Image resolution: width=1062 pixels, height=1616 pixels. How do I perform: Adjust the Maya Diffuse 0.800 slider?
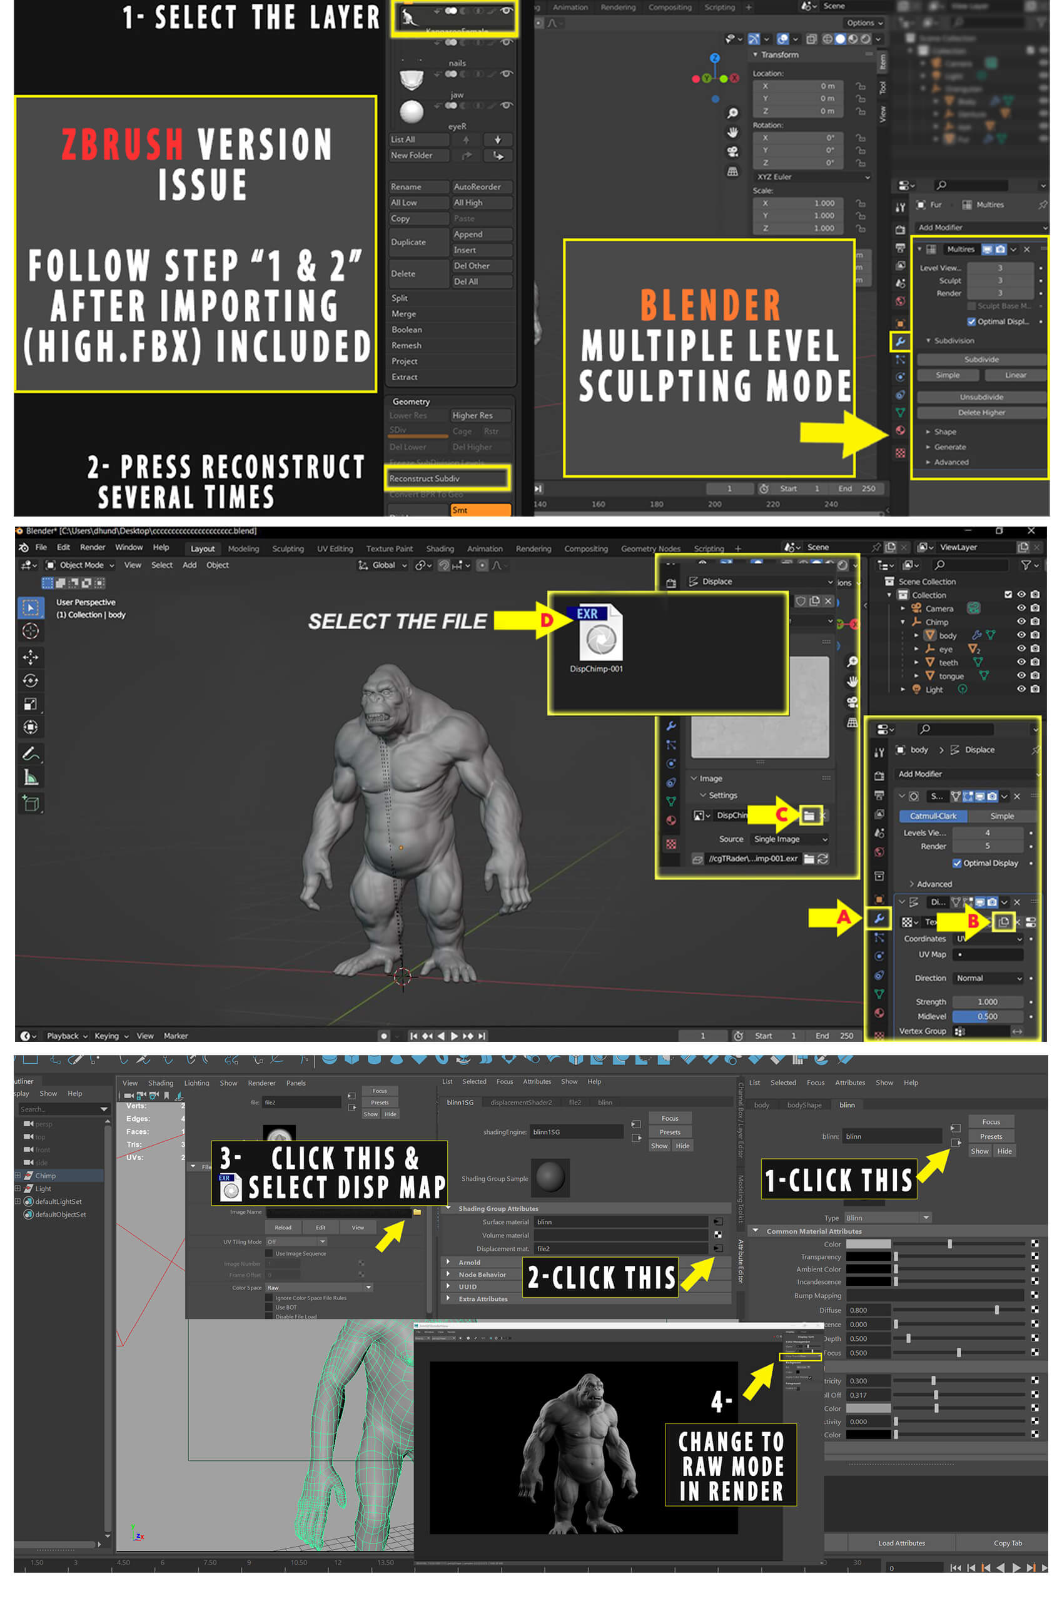pos(958,1310)
